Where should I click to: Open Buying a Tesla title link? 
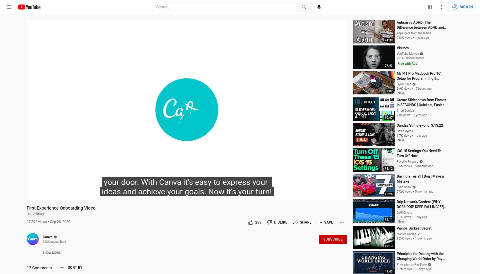[x=420, y=179]
